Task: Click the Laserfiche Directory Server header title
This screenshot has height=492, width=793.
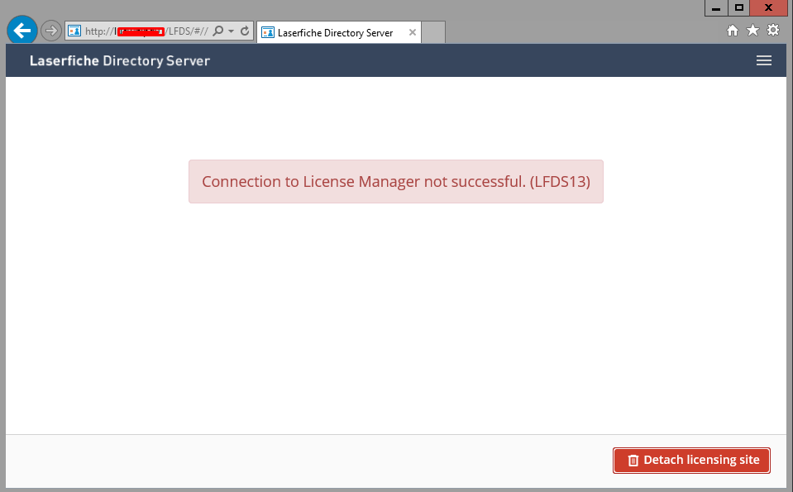Action: (x=120, y=60)
